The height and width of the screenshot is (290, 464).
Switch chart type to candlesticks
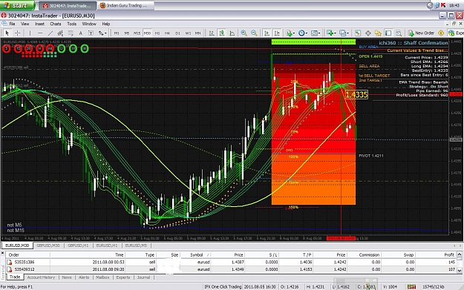pos(222,33)
